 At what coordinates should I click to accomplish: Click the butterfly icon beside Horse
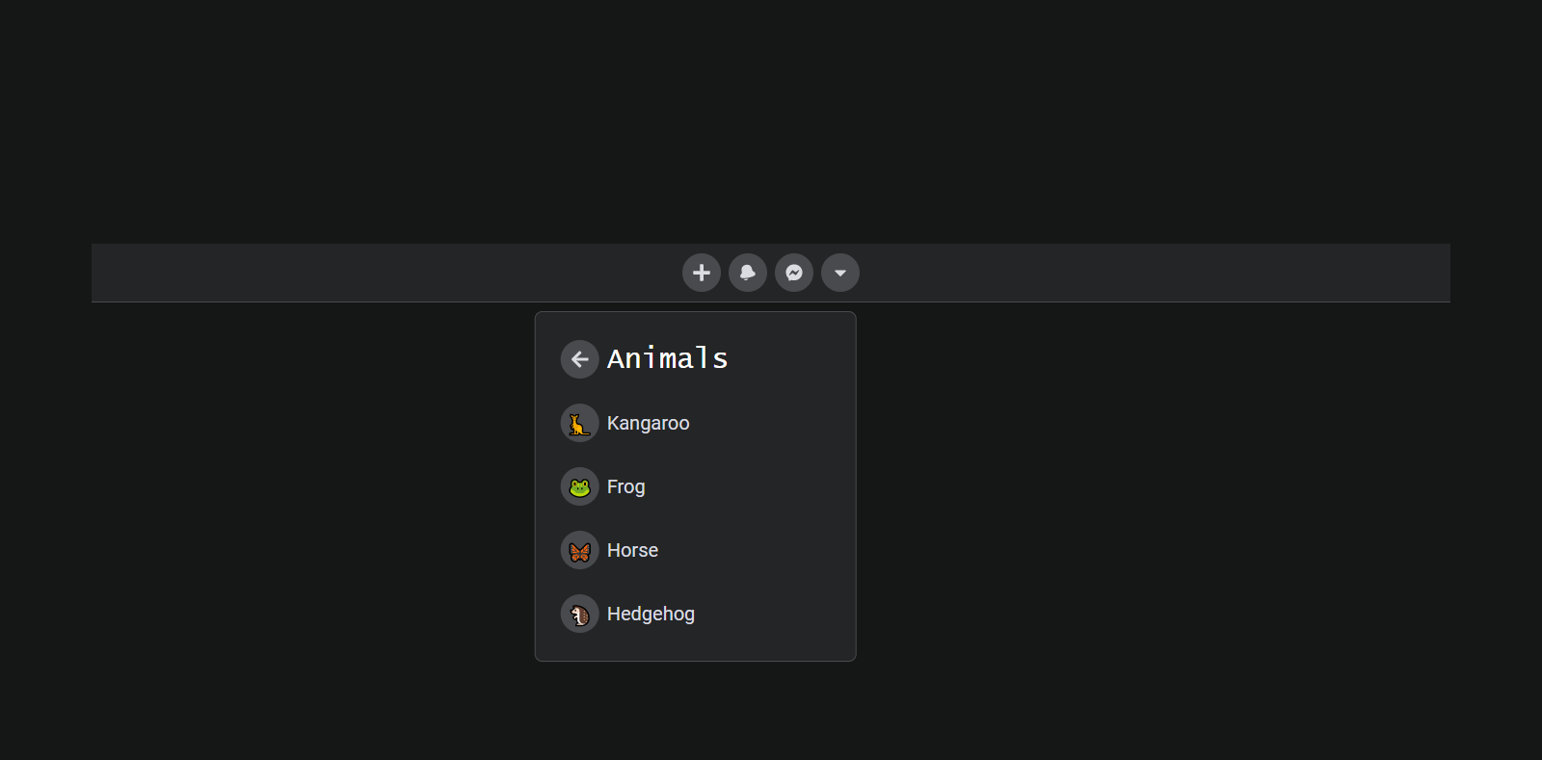pyautogui.click(x=579, y=550)
